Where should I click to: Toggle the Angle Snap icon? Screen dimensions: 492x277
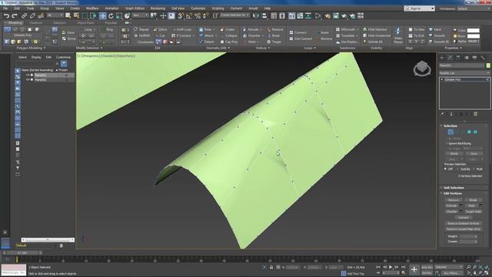(x=189, y=15)
